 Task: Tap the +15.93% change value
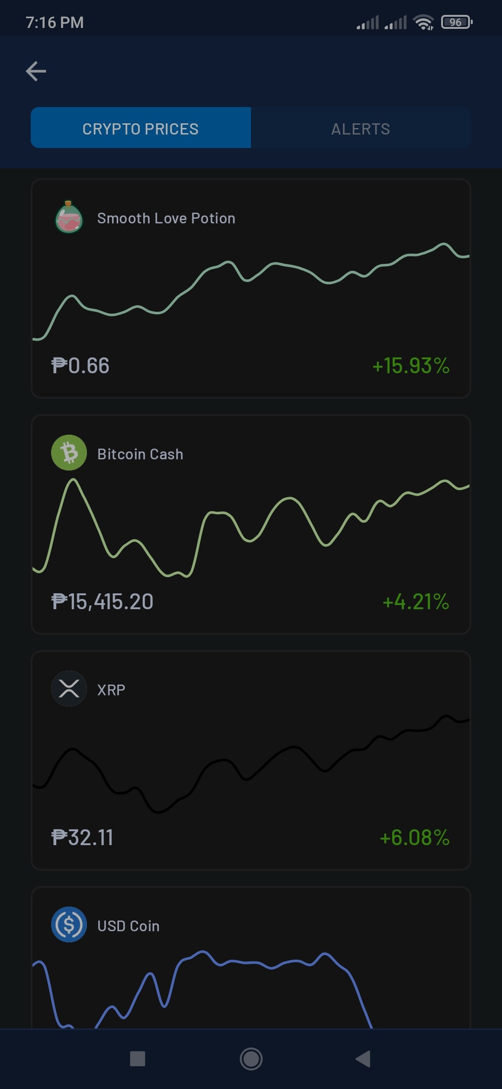[x=411, y=366]
